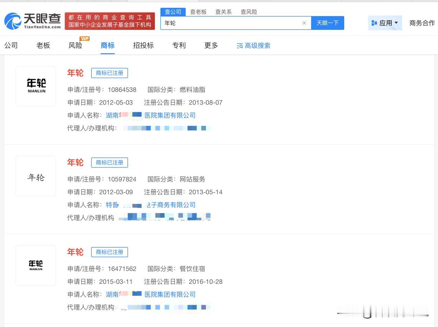
Task: Click the 网站服务 classification text
Action: click(192, 179)
